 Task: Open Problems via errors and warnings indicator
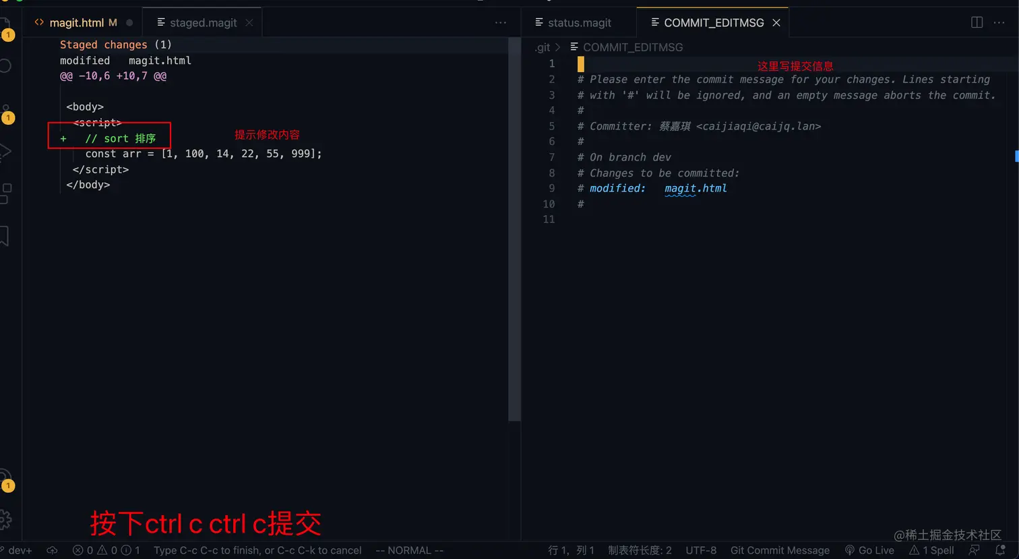point(106,550)
